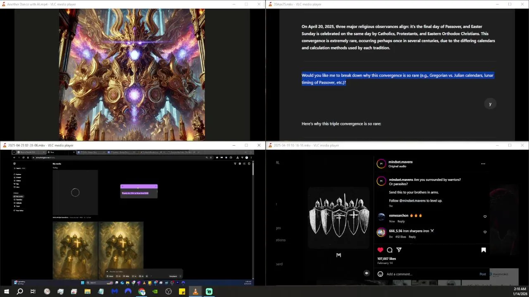The width and height of the screenshot is (529, 297).
Task: Open Favorites in the Library sidebar
Action: (x=19, y=200)
